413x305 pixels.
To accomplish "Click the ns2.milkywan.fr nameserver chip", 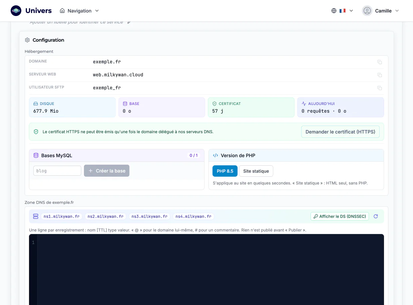I will click(106, 216).
